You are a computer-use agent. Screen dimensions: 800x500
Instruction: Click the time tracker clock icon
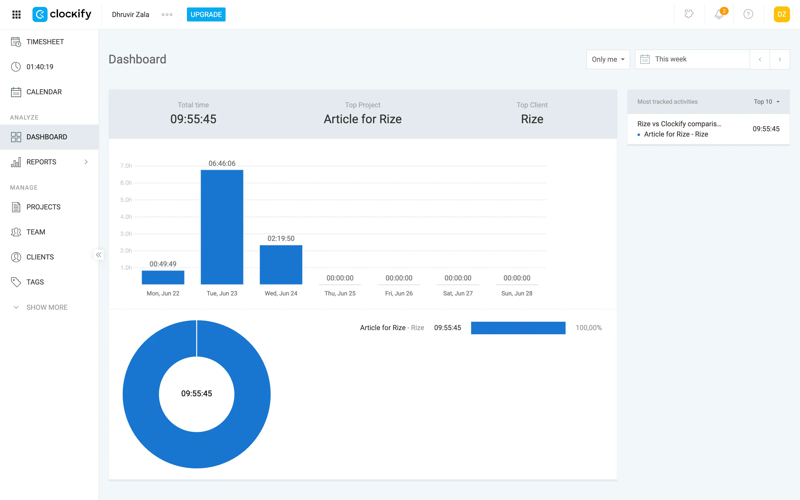click(x=16, y=67)
